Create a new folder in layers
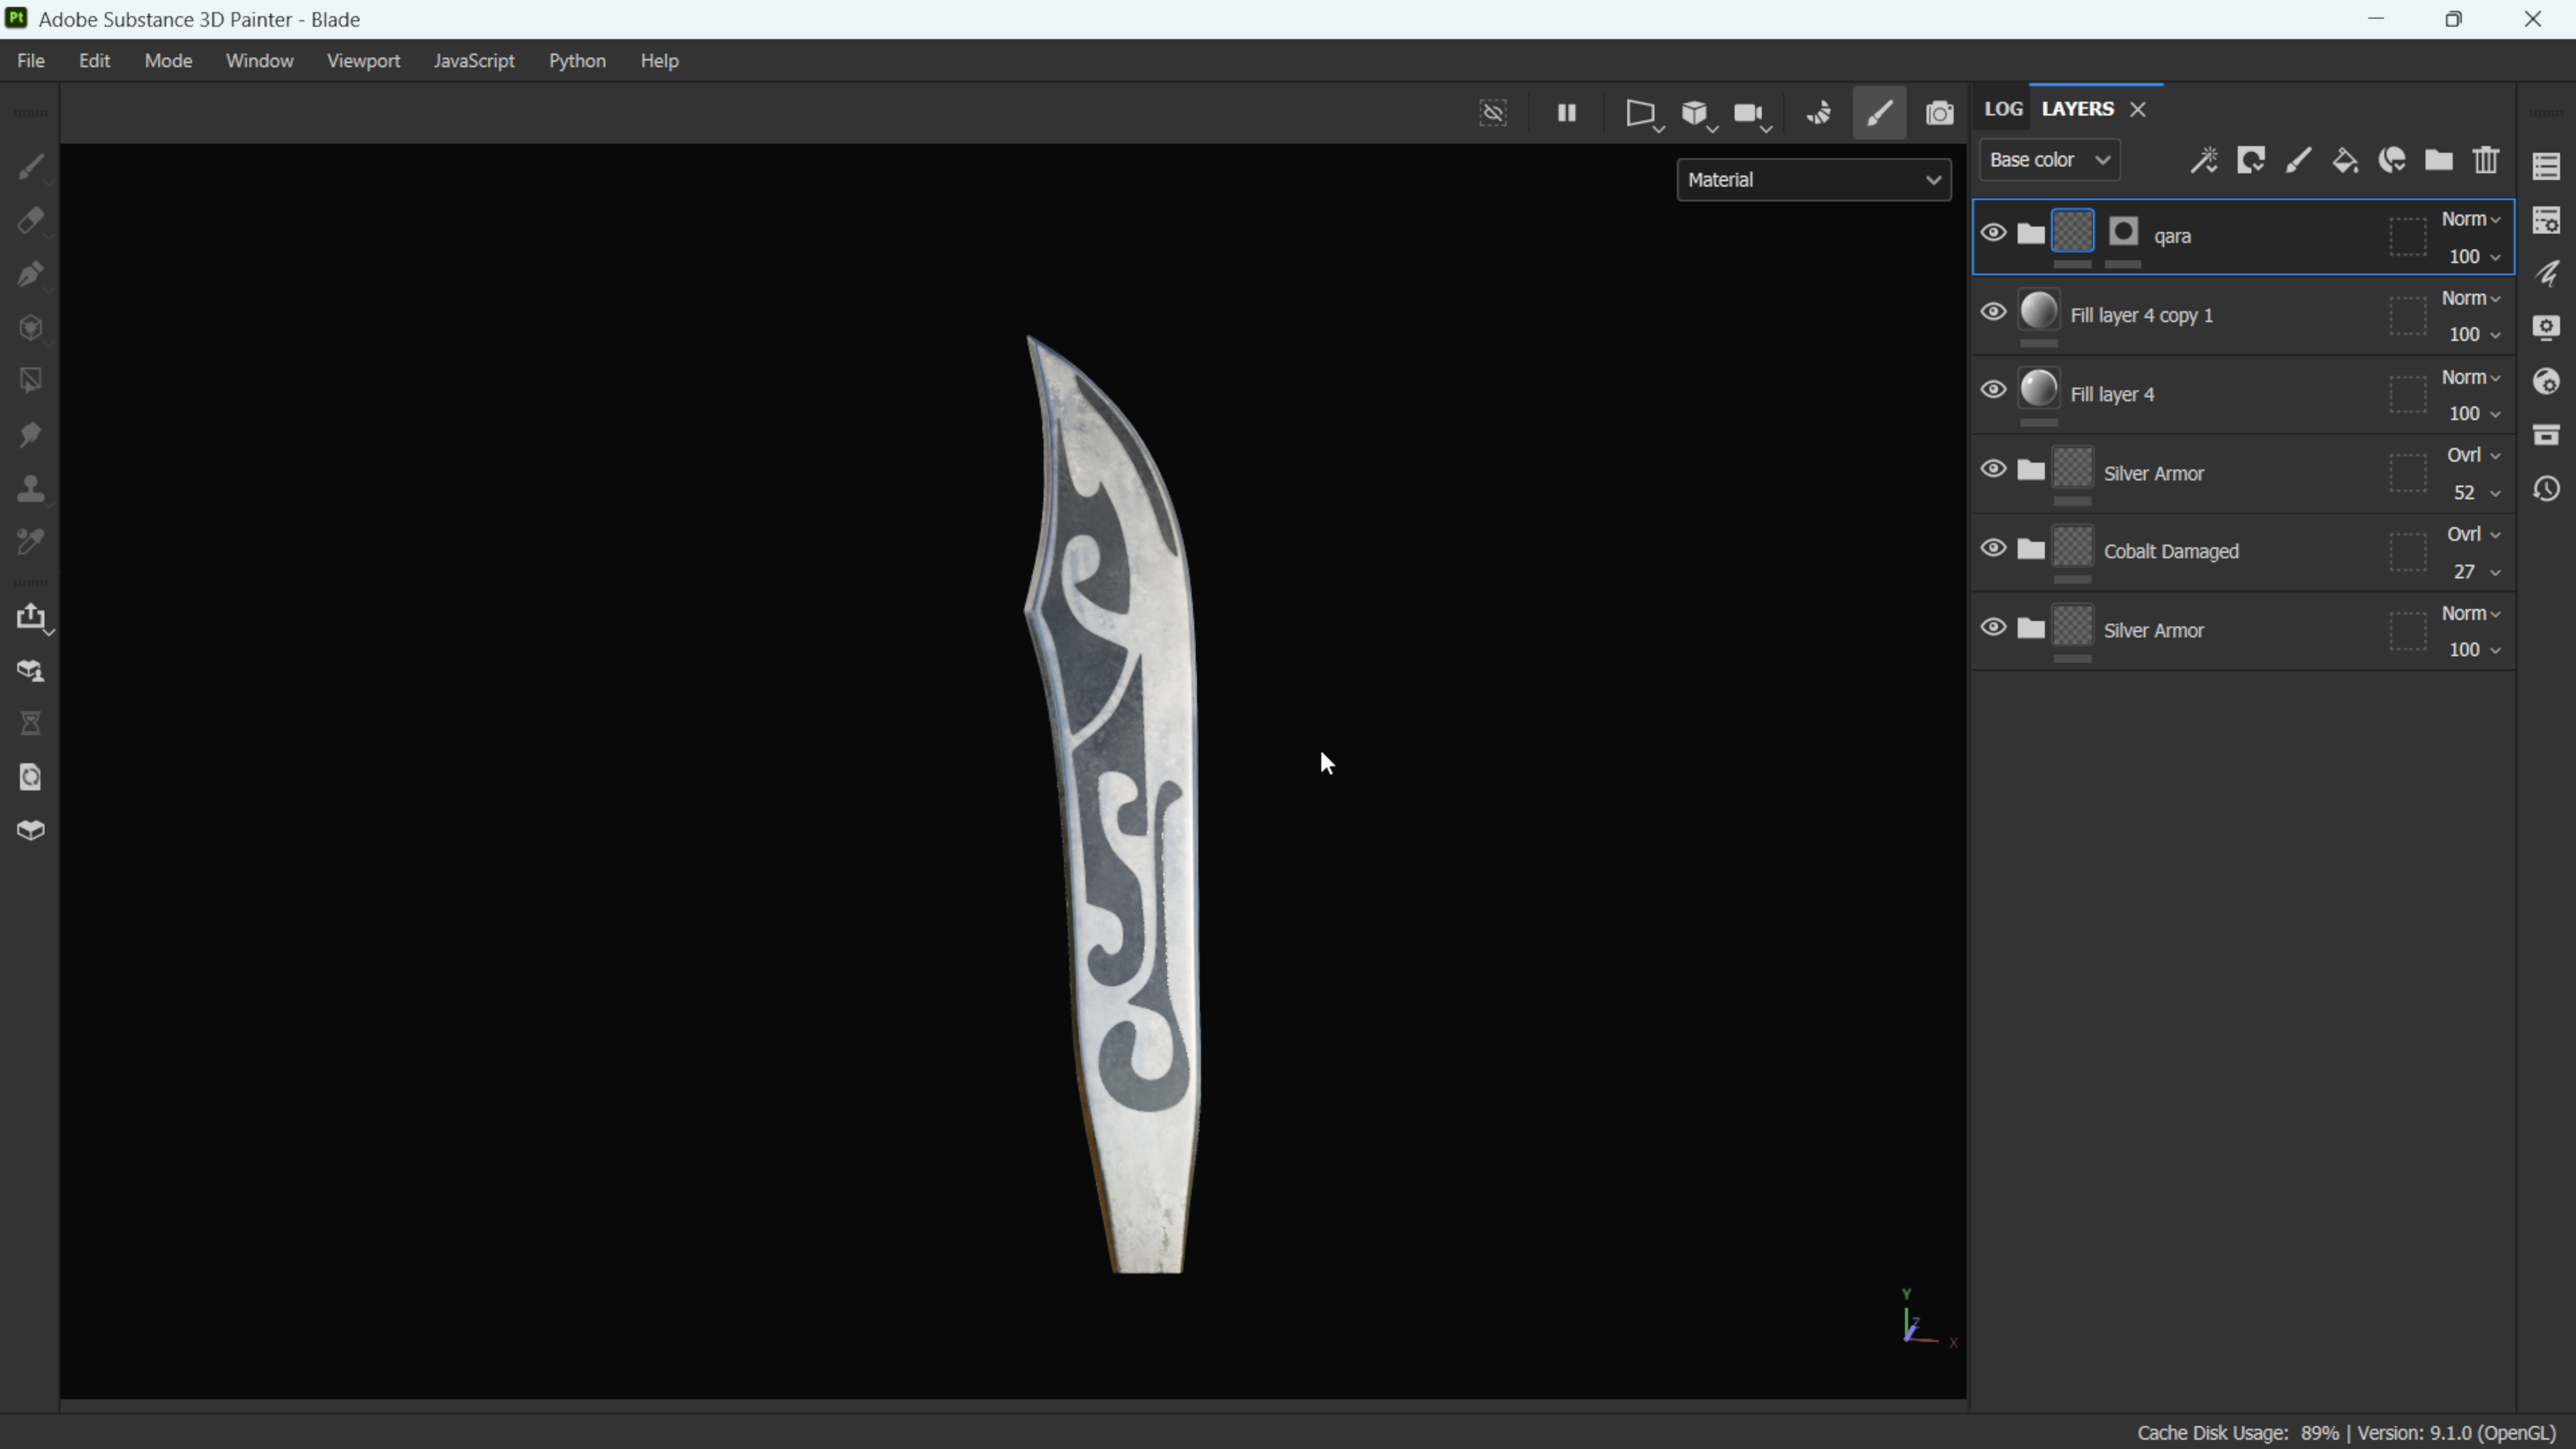The image size is (2576, 1449). pyautogui.click(x=2439, y=160)
